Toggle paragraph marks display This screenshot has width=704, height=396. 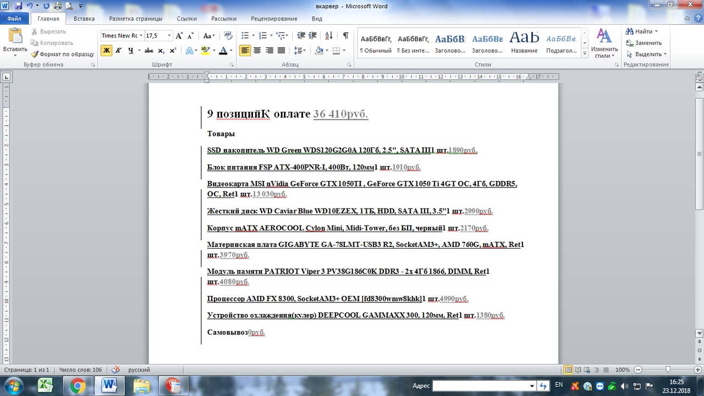345,36
